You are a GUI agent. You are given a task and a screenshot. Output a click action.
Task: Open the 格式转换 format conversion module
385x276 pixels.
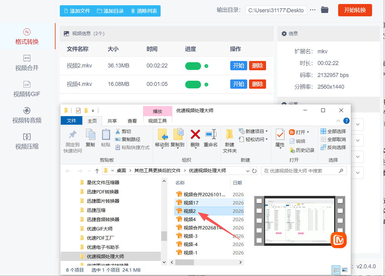coord(27,37)
